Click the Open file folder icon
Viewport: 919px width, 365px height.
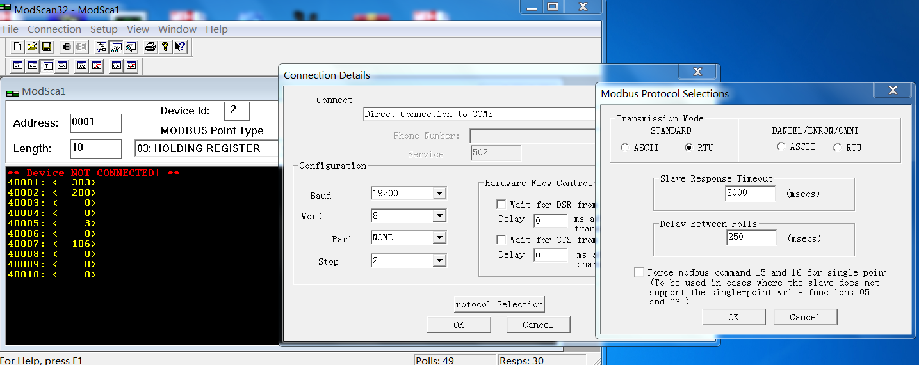32,47
